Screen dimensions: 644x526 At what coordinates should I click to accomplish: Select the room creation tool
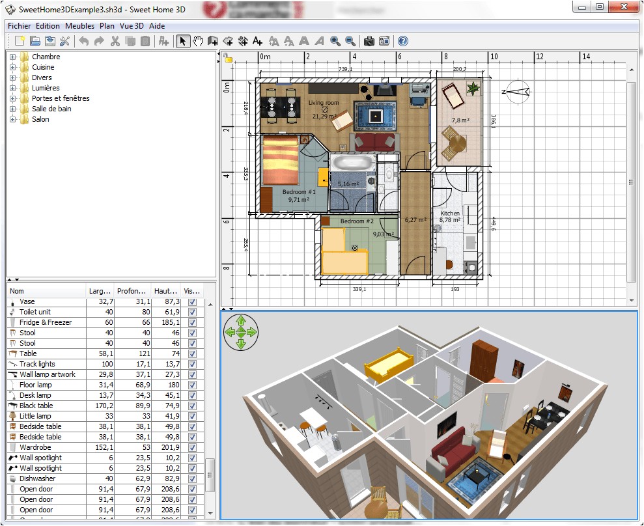tap(228, 40)
